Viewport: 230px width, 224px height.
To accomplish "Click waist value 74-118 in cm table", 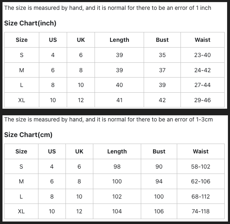I will pos(201,211).
